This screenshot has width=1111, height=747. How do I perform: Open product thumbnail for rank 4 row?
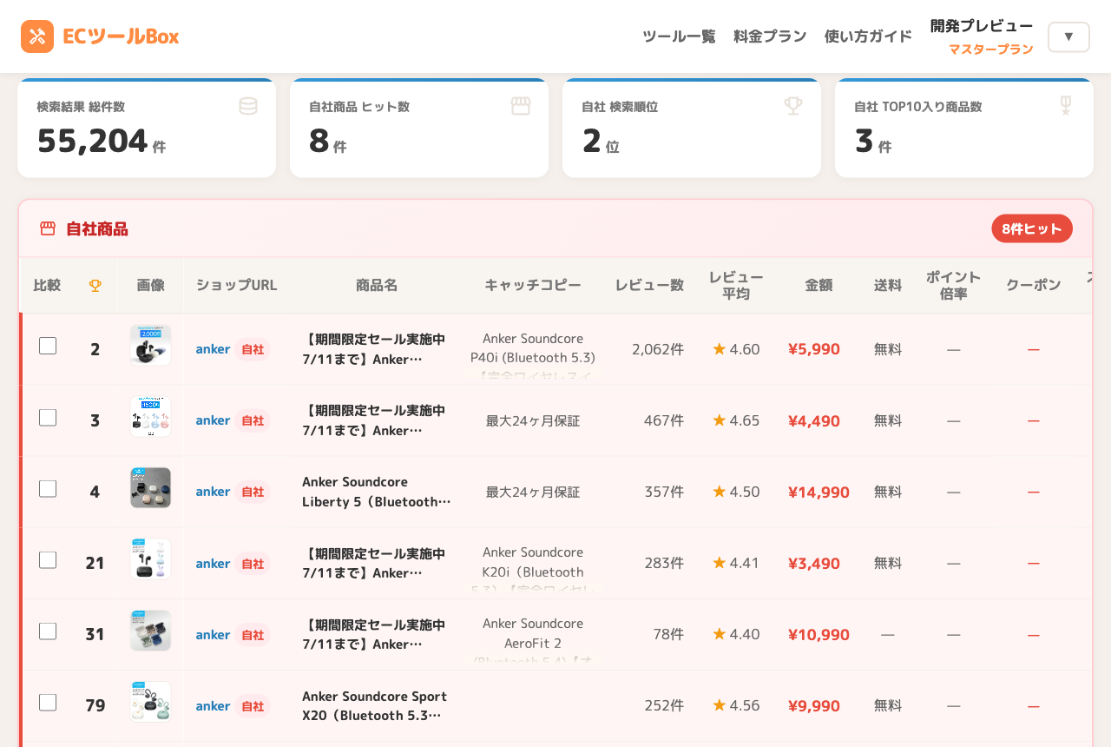coord(151,488)
